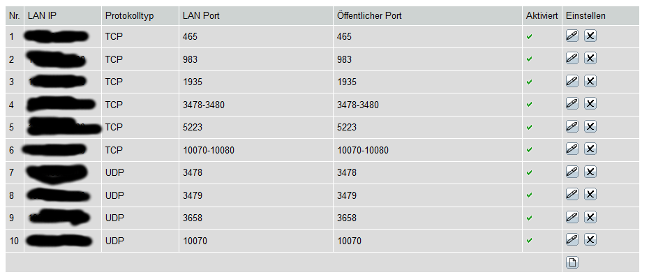Image resolution: width=649 pixels, height=277 pixels.
Task: Add a new port forwarding entry
Action: (x=572, y=262)
